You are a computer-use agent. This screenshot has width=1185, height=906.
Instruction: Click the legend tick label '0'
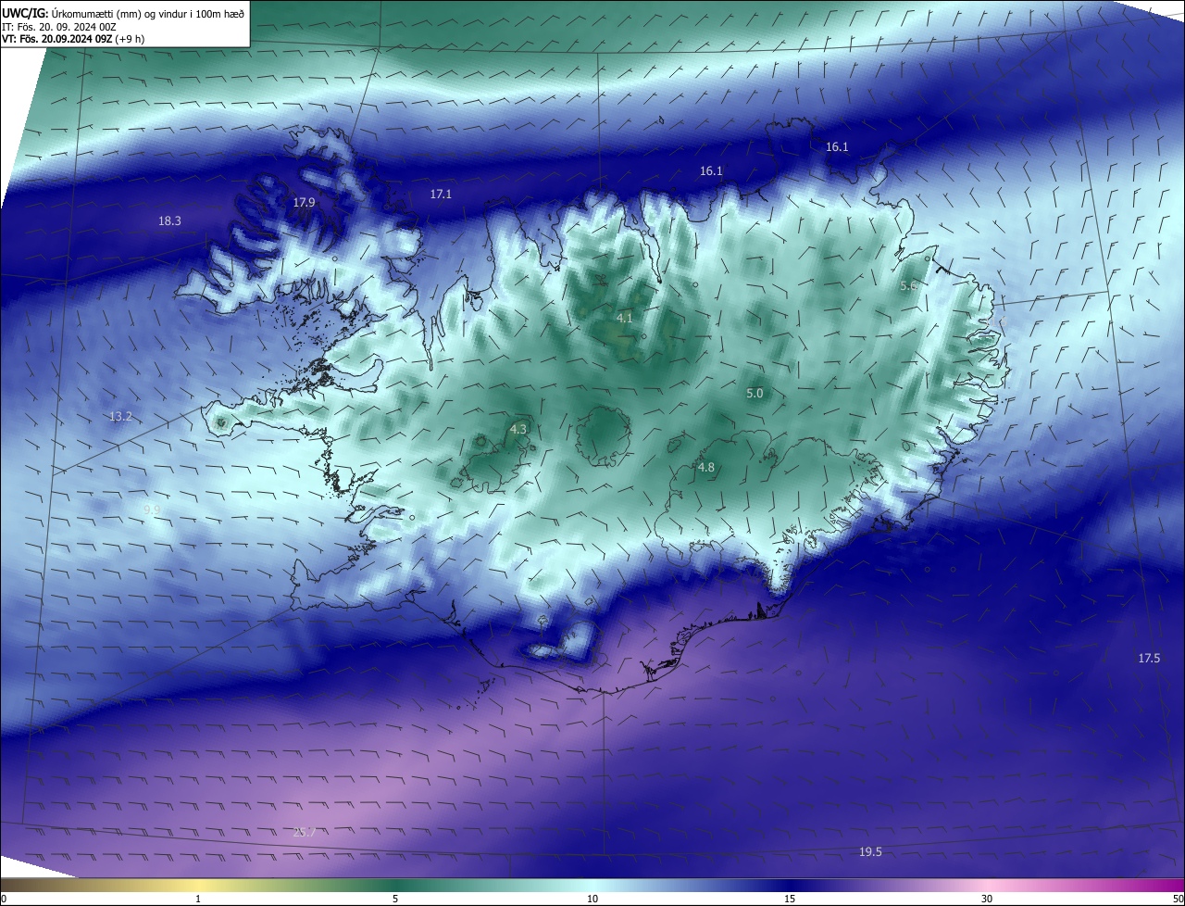click(x=4, y=899)
